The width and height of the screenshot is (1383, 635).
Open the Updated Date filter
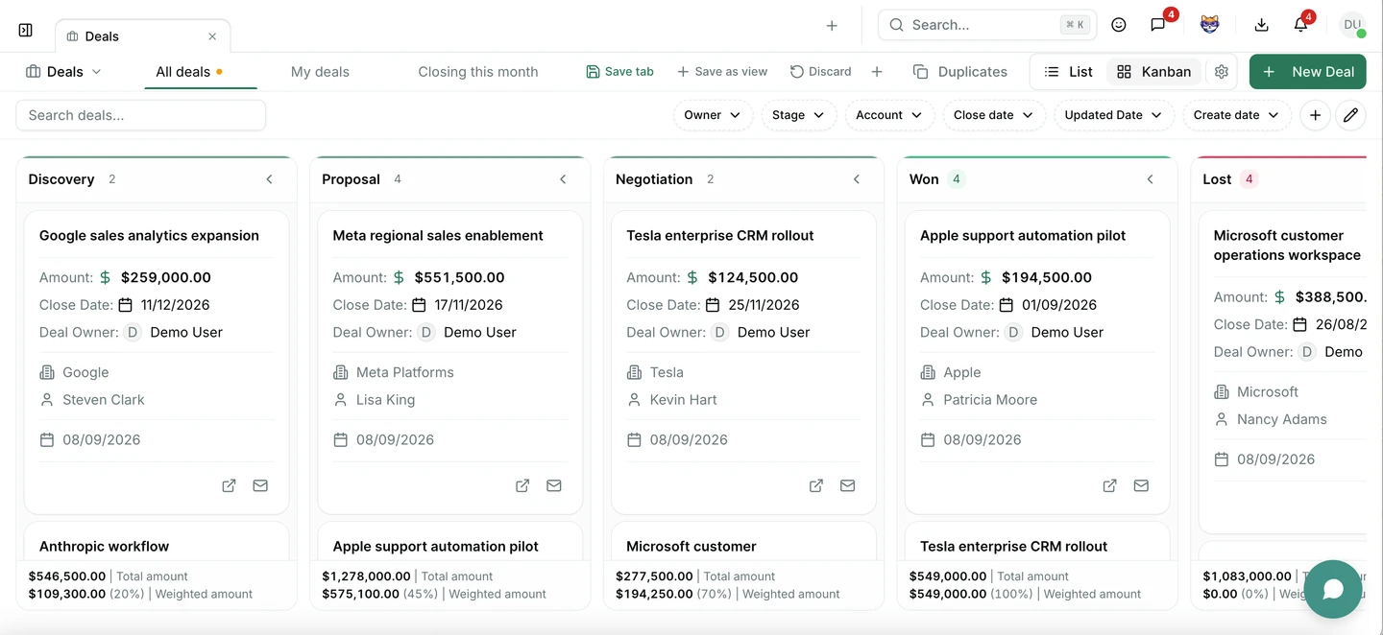[1114, 115]
